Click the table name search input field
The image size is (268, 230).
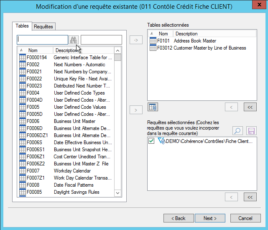(x=42, y=40)
